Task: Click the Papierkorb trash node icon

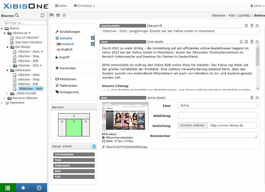Action: [7, 103]
